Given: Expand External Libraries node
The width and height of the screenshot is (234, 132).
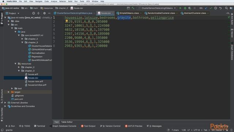Looking at the screenshot, I should tap(5, 103).
